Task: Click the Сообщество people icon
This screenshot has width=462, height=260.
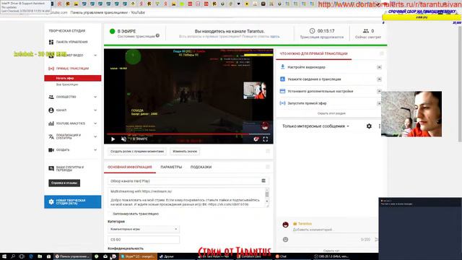Action: 51,97
